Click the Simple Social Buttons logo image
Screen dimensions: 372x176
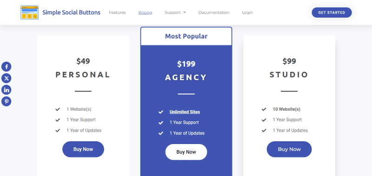click(29, 13)
